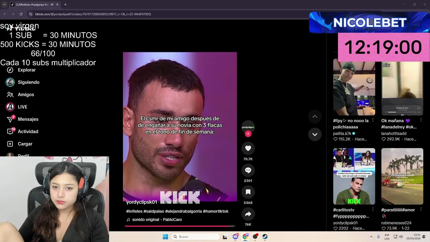Open yordyclipsk01 profile link under main video
Viewport: 430px width, 242px height.
[141, 202]
